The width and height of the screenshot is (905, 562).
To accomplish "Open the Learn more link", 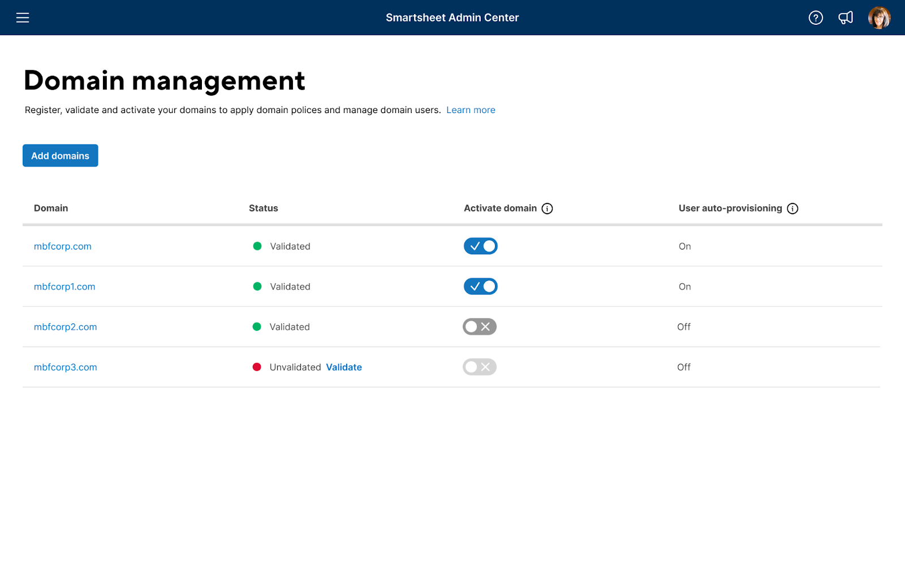I will (471, 110).
